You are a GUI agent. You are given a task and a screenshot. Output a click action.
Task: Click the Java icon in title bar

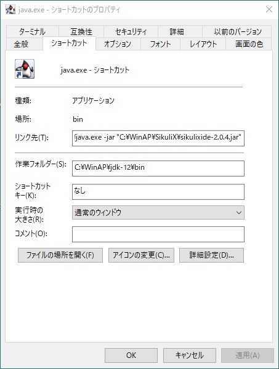pos(10,9)
